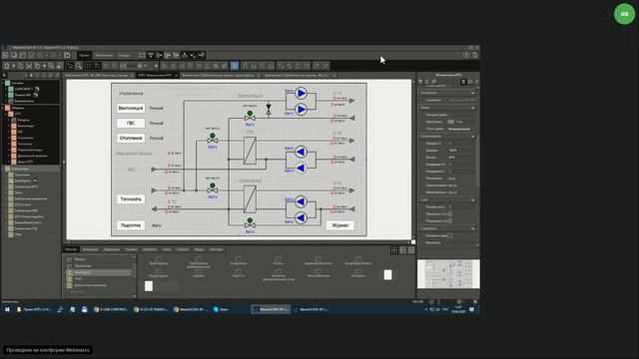The width and height of the screenshot is (639, 359).
Task: Click the canvas horizontal scrollbar
Action: [x=239, y=242]
